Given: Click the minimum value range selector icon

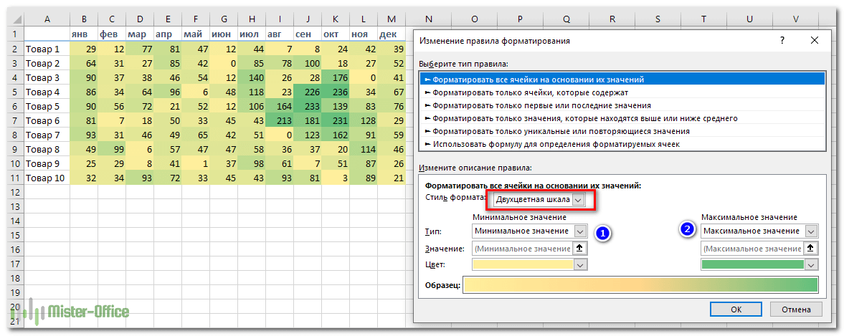Looking at the screenshot, I should 581,249.
